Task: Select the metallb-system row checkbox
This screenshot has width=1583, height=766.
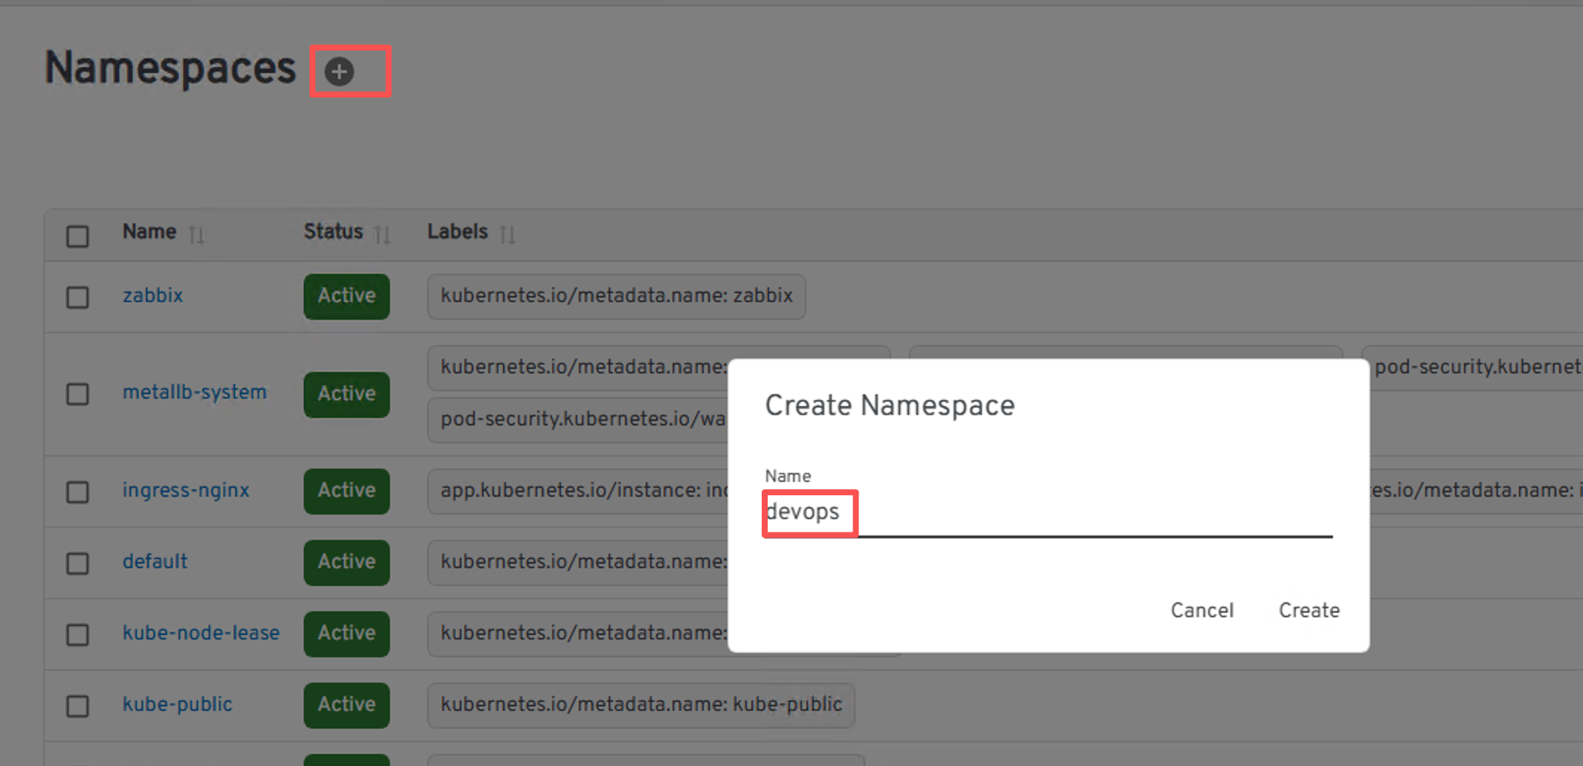Action: [x=77, y=394]
